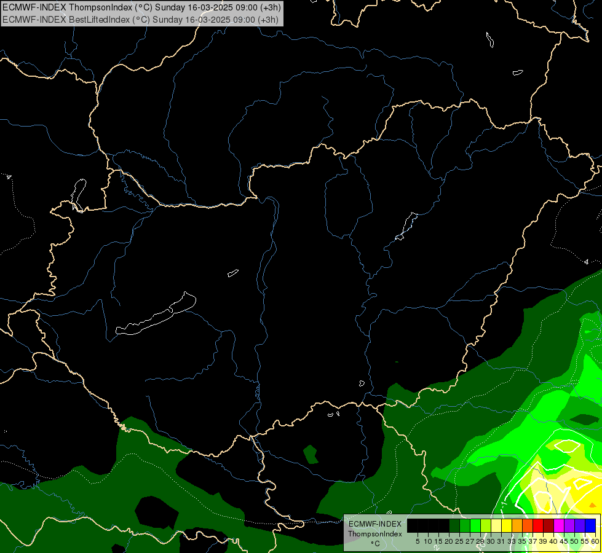
Task: Click the legend tick label 37
Action: pos(533,541)
